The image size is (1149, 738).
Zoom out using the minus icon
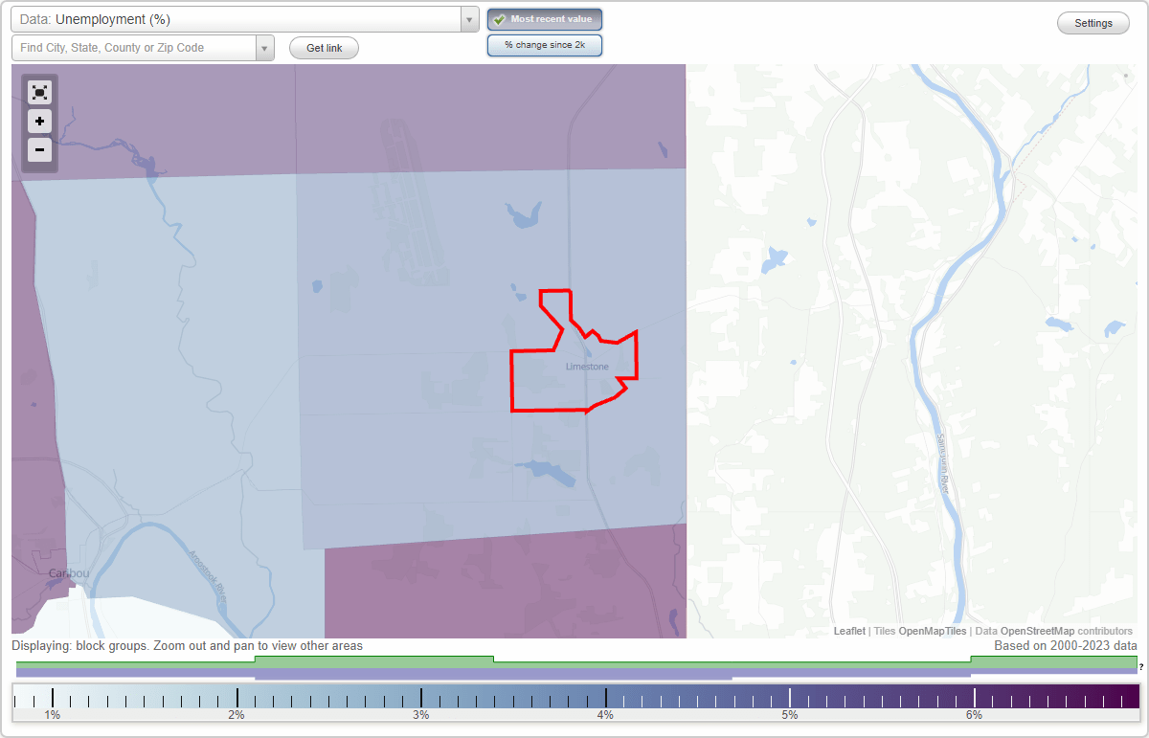click(x=39, y=150)
